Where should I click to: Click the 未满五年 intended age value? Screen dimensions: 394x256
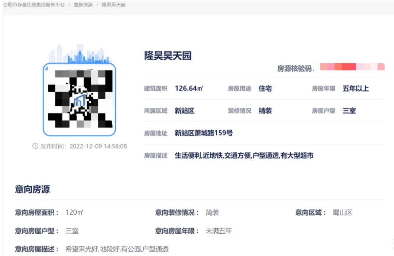click(x=219, y=231)
